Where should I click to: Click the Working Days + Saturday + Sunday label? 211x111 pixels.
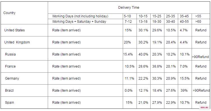point(79,22)
